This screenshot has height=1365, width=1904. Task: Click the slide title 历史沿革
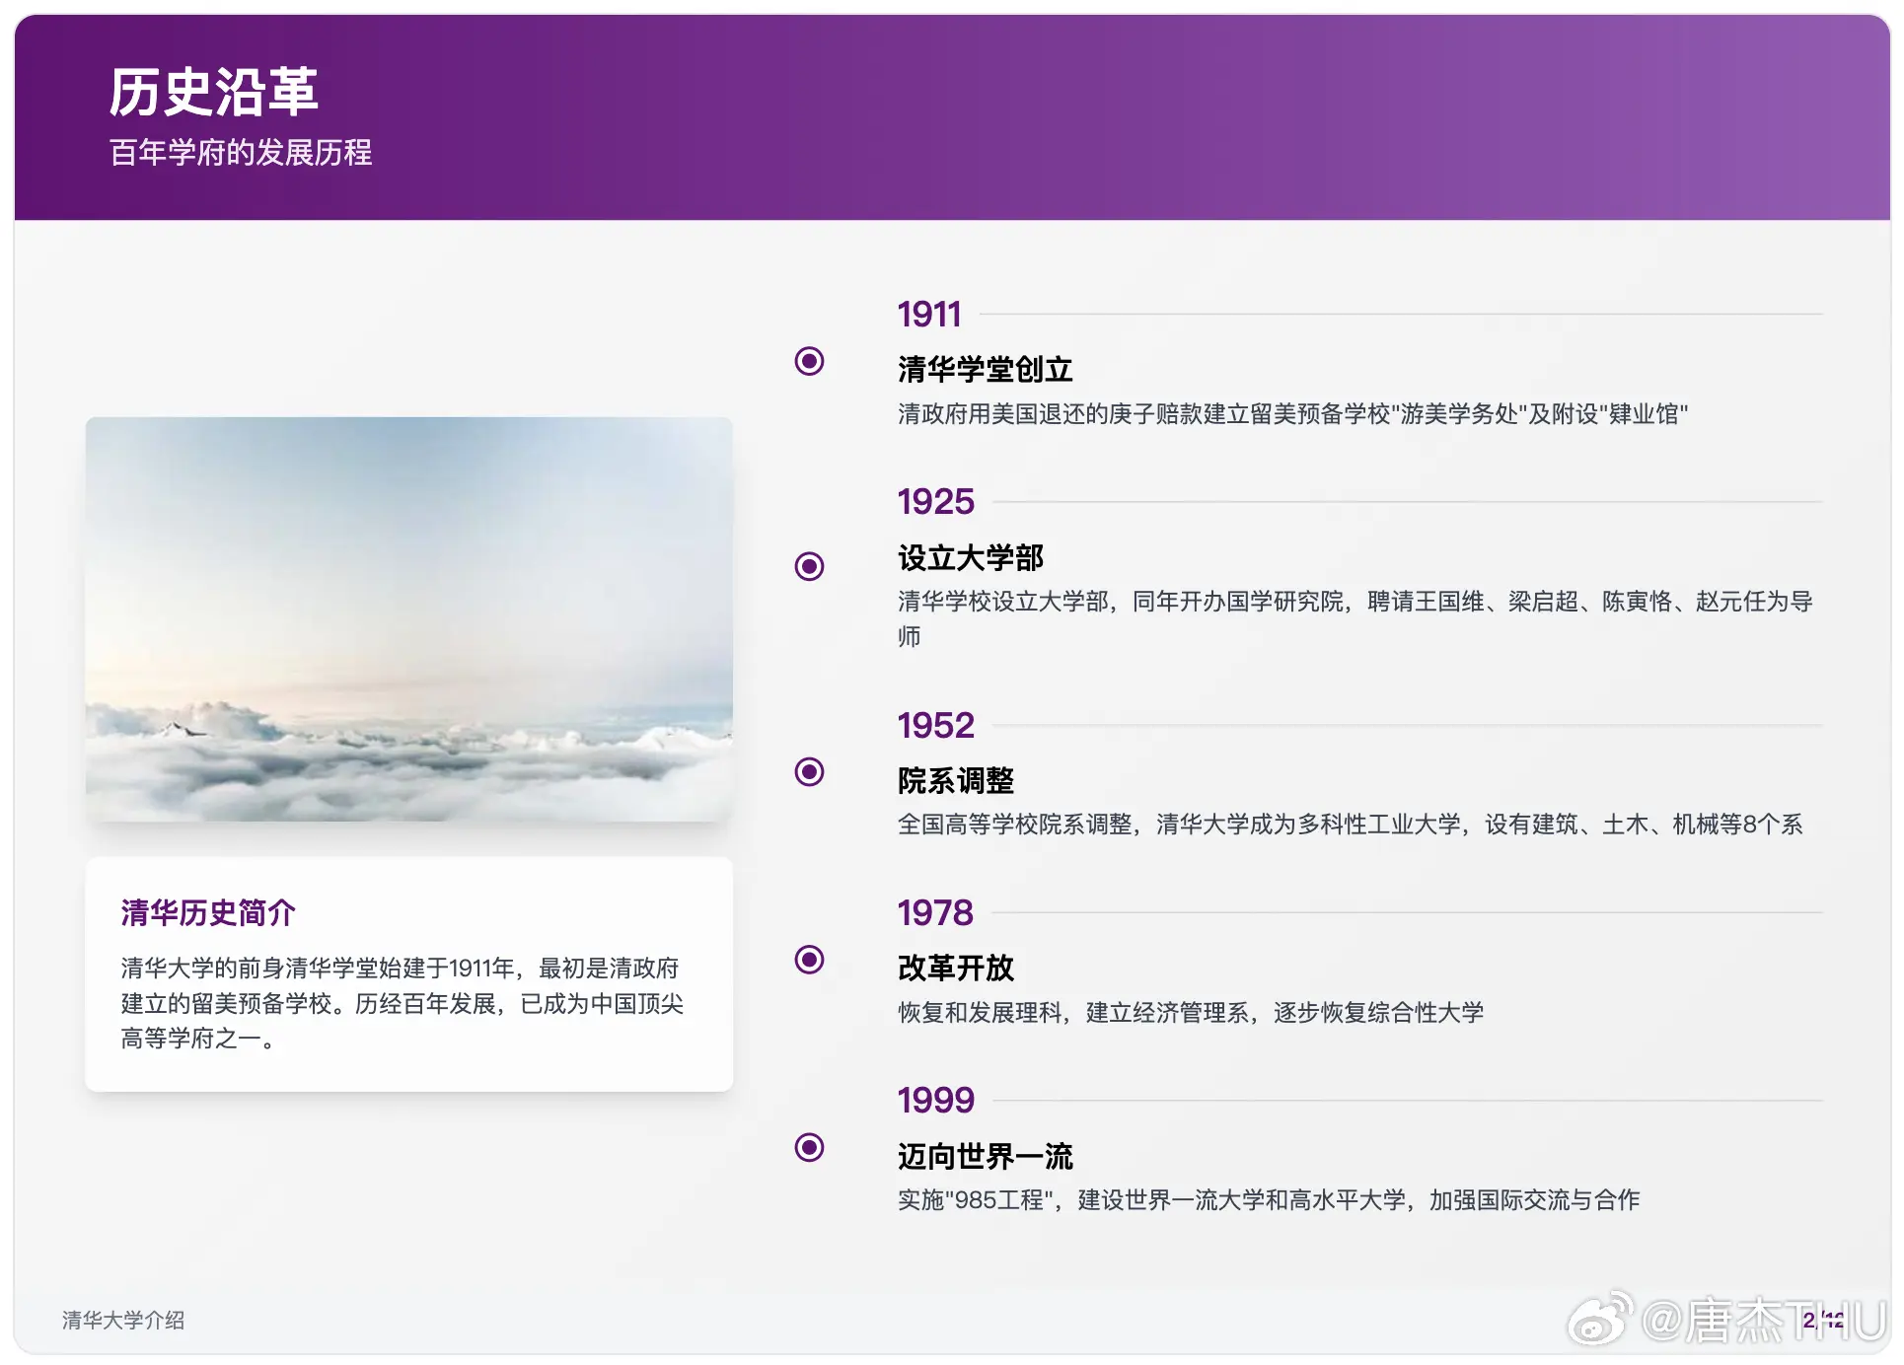213,92
